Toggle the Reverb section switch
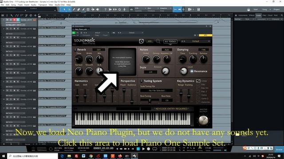The width and height of the screenshot is (284, 159). 75,49
